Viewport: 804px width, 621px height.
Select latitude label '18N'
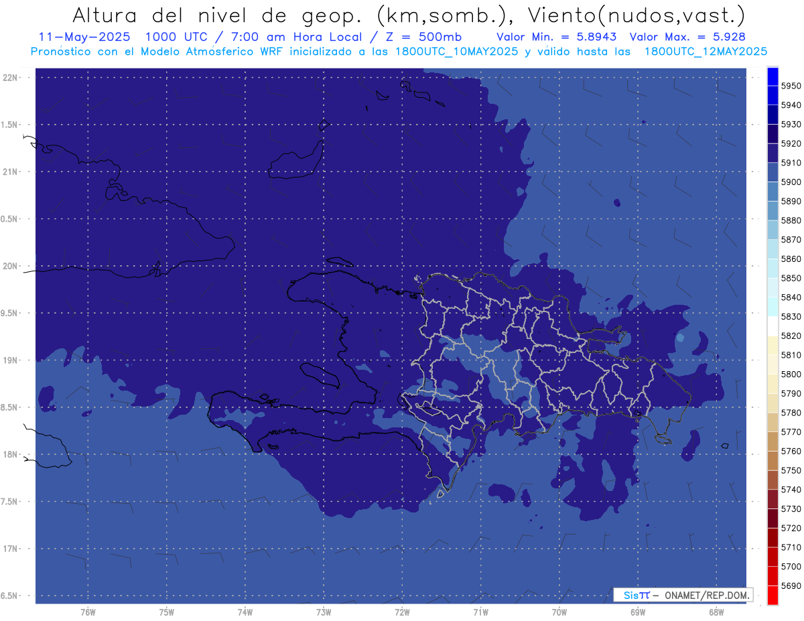pyautogui.click(x=11, y=454)
